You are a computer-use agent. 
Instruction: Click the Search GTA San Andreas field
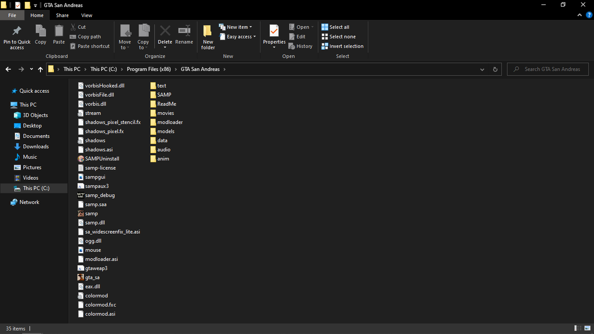coord(548,69)
